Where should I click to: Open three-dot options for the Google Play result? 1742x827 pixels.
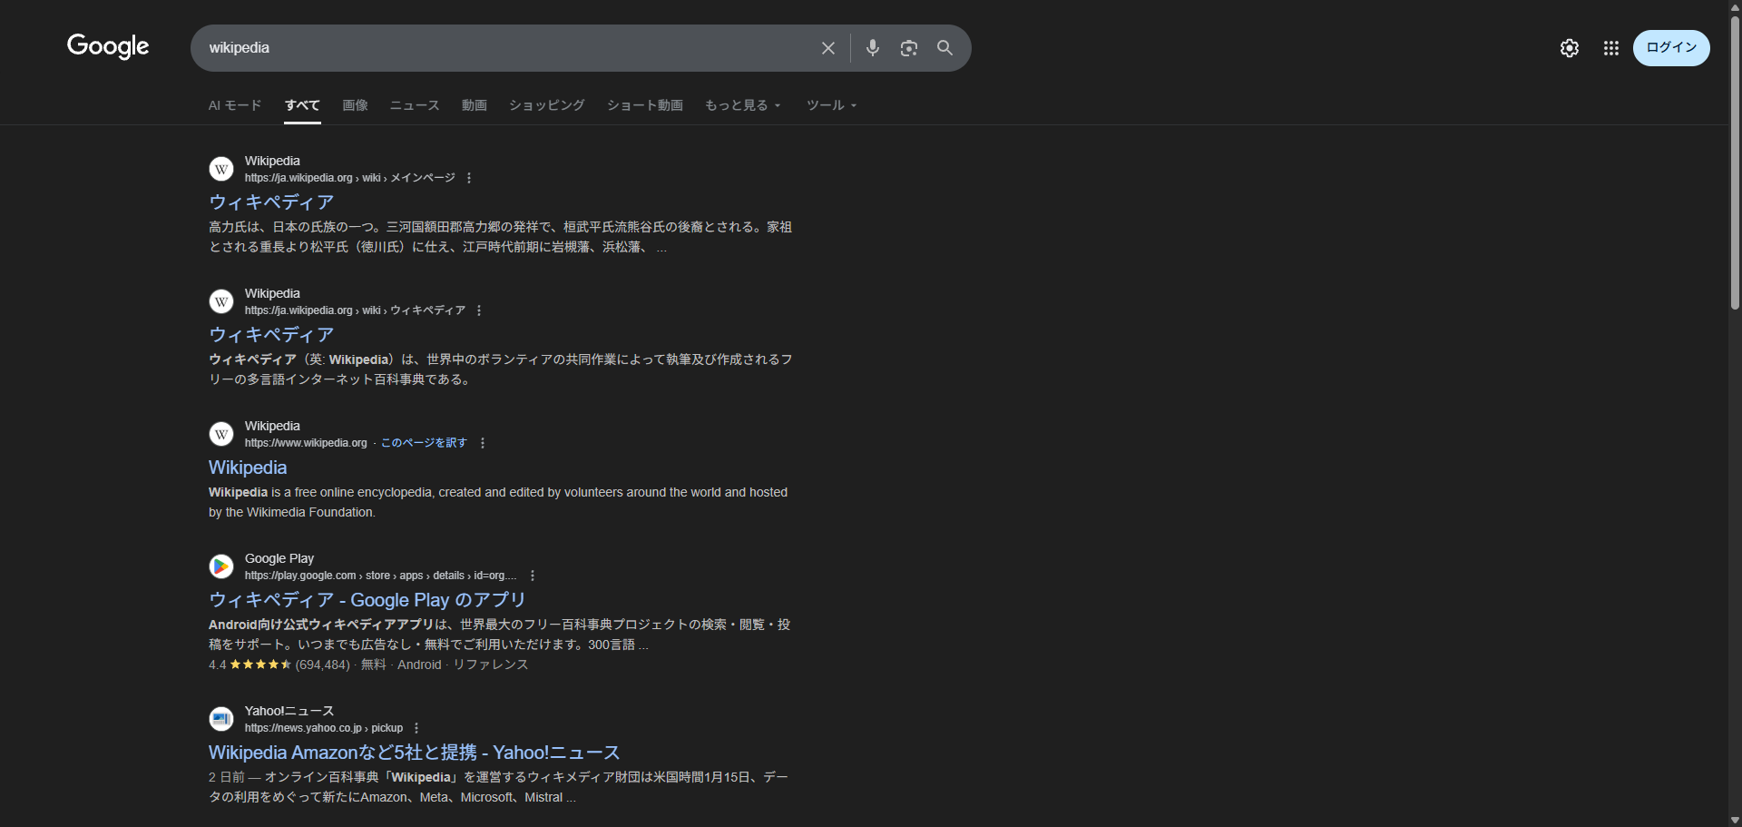532,575
